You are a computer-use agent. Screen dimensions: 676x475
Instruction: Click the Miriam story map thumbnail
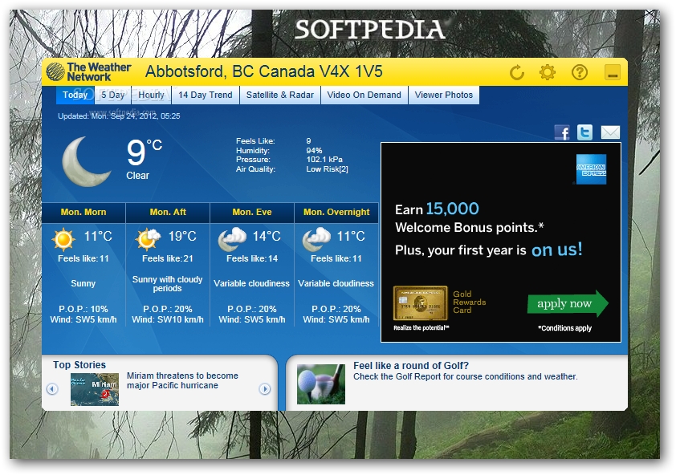[x=95, y=389]
